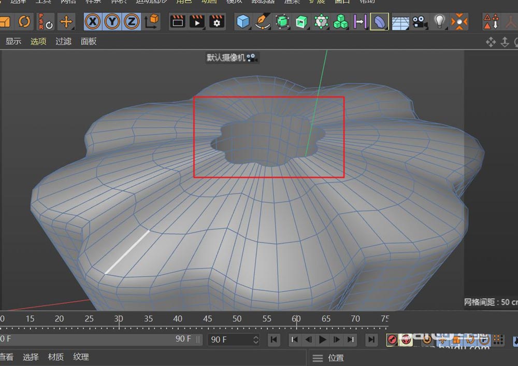The width and height of the screenshot is (518, 366).
Task: Toggle the X axis lock
Action: click(92, 22)
